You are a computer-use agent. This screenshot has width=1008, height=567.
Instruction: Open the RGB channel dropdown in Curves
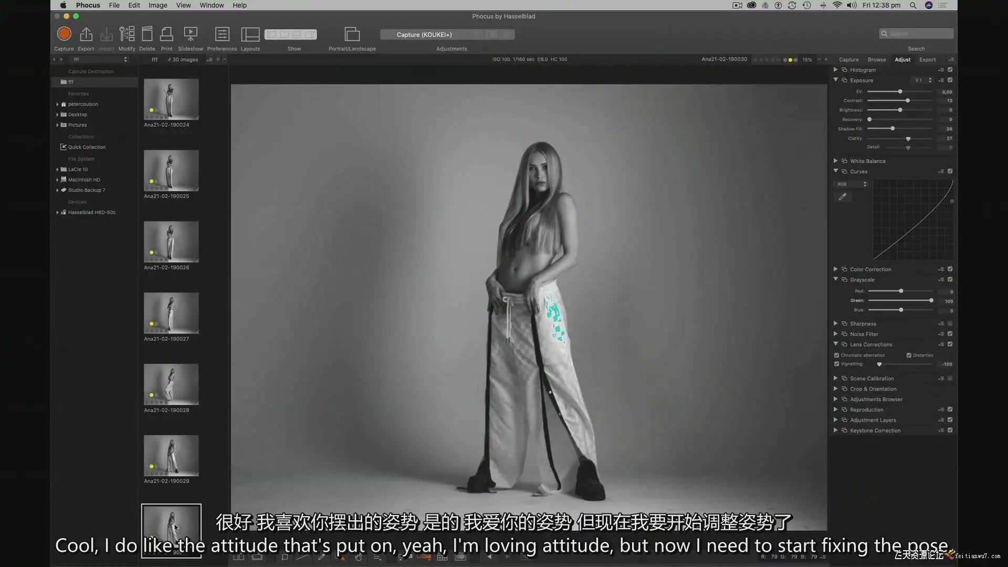click(x=852, y=184)
